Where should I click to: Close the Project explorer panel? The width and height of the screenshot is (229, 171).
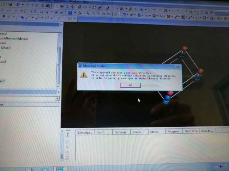pyautogui.click(x=61, y=25)
